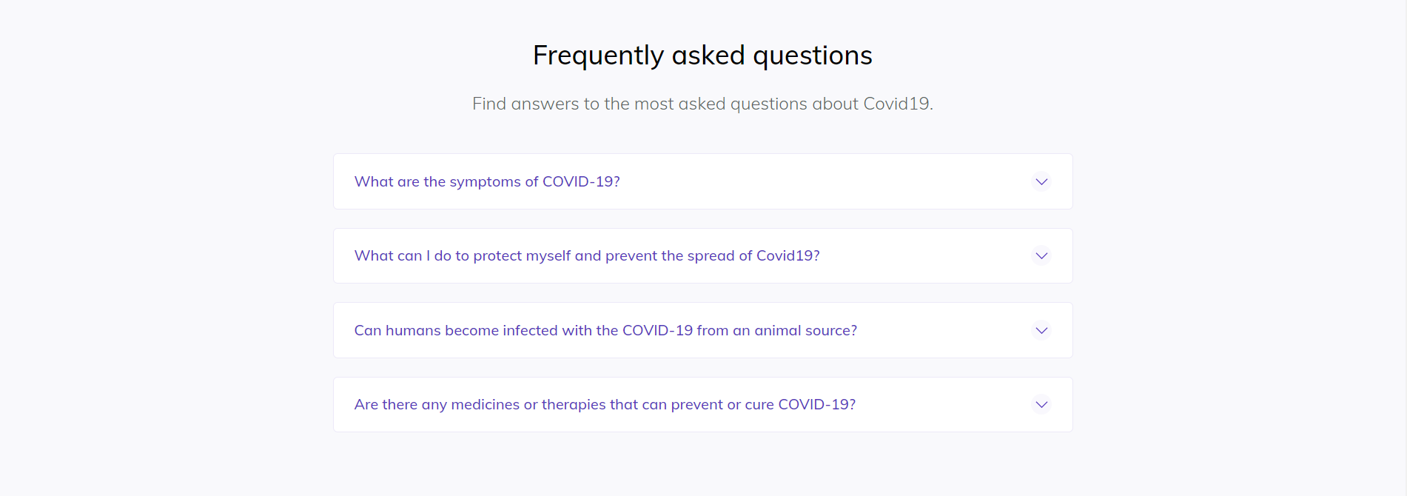Click the down-arrow icon on the animal source question

point(1041,330)
